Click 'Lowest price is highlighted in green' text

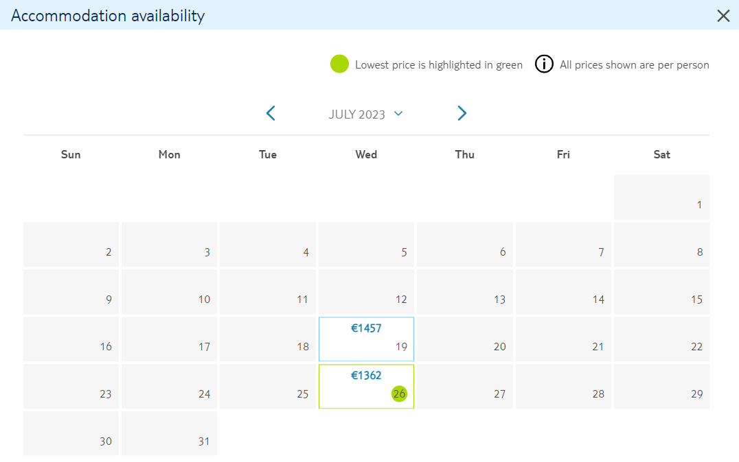pos(439,64)
